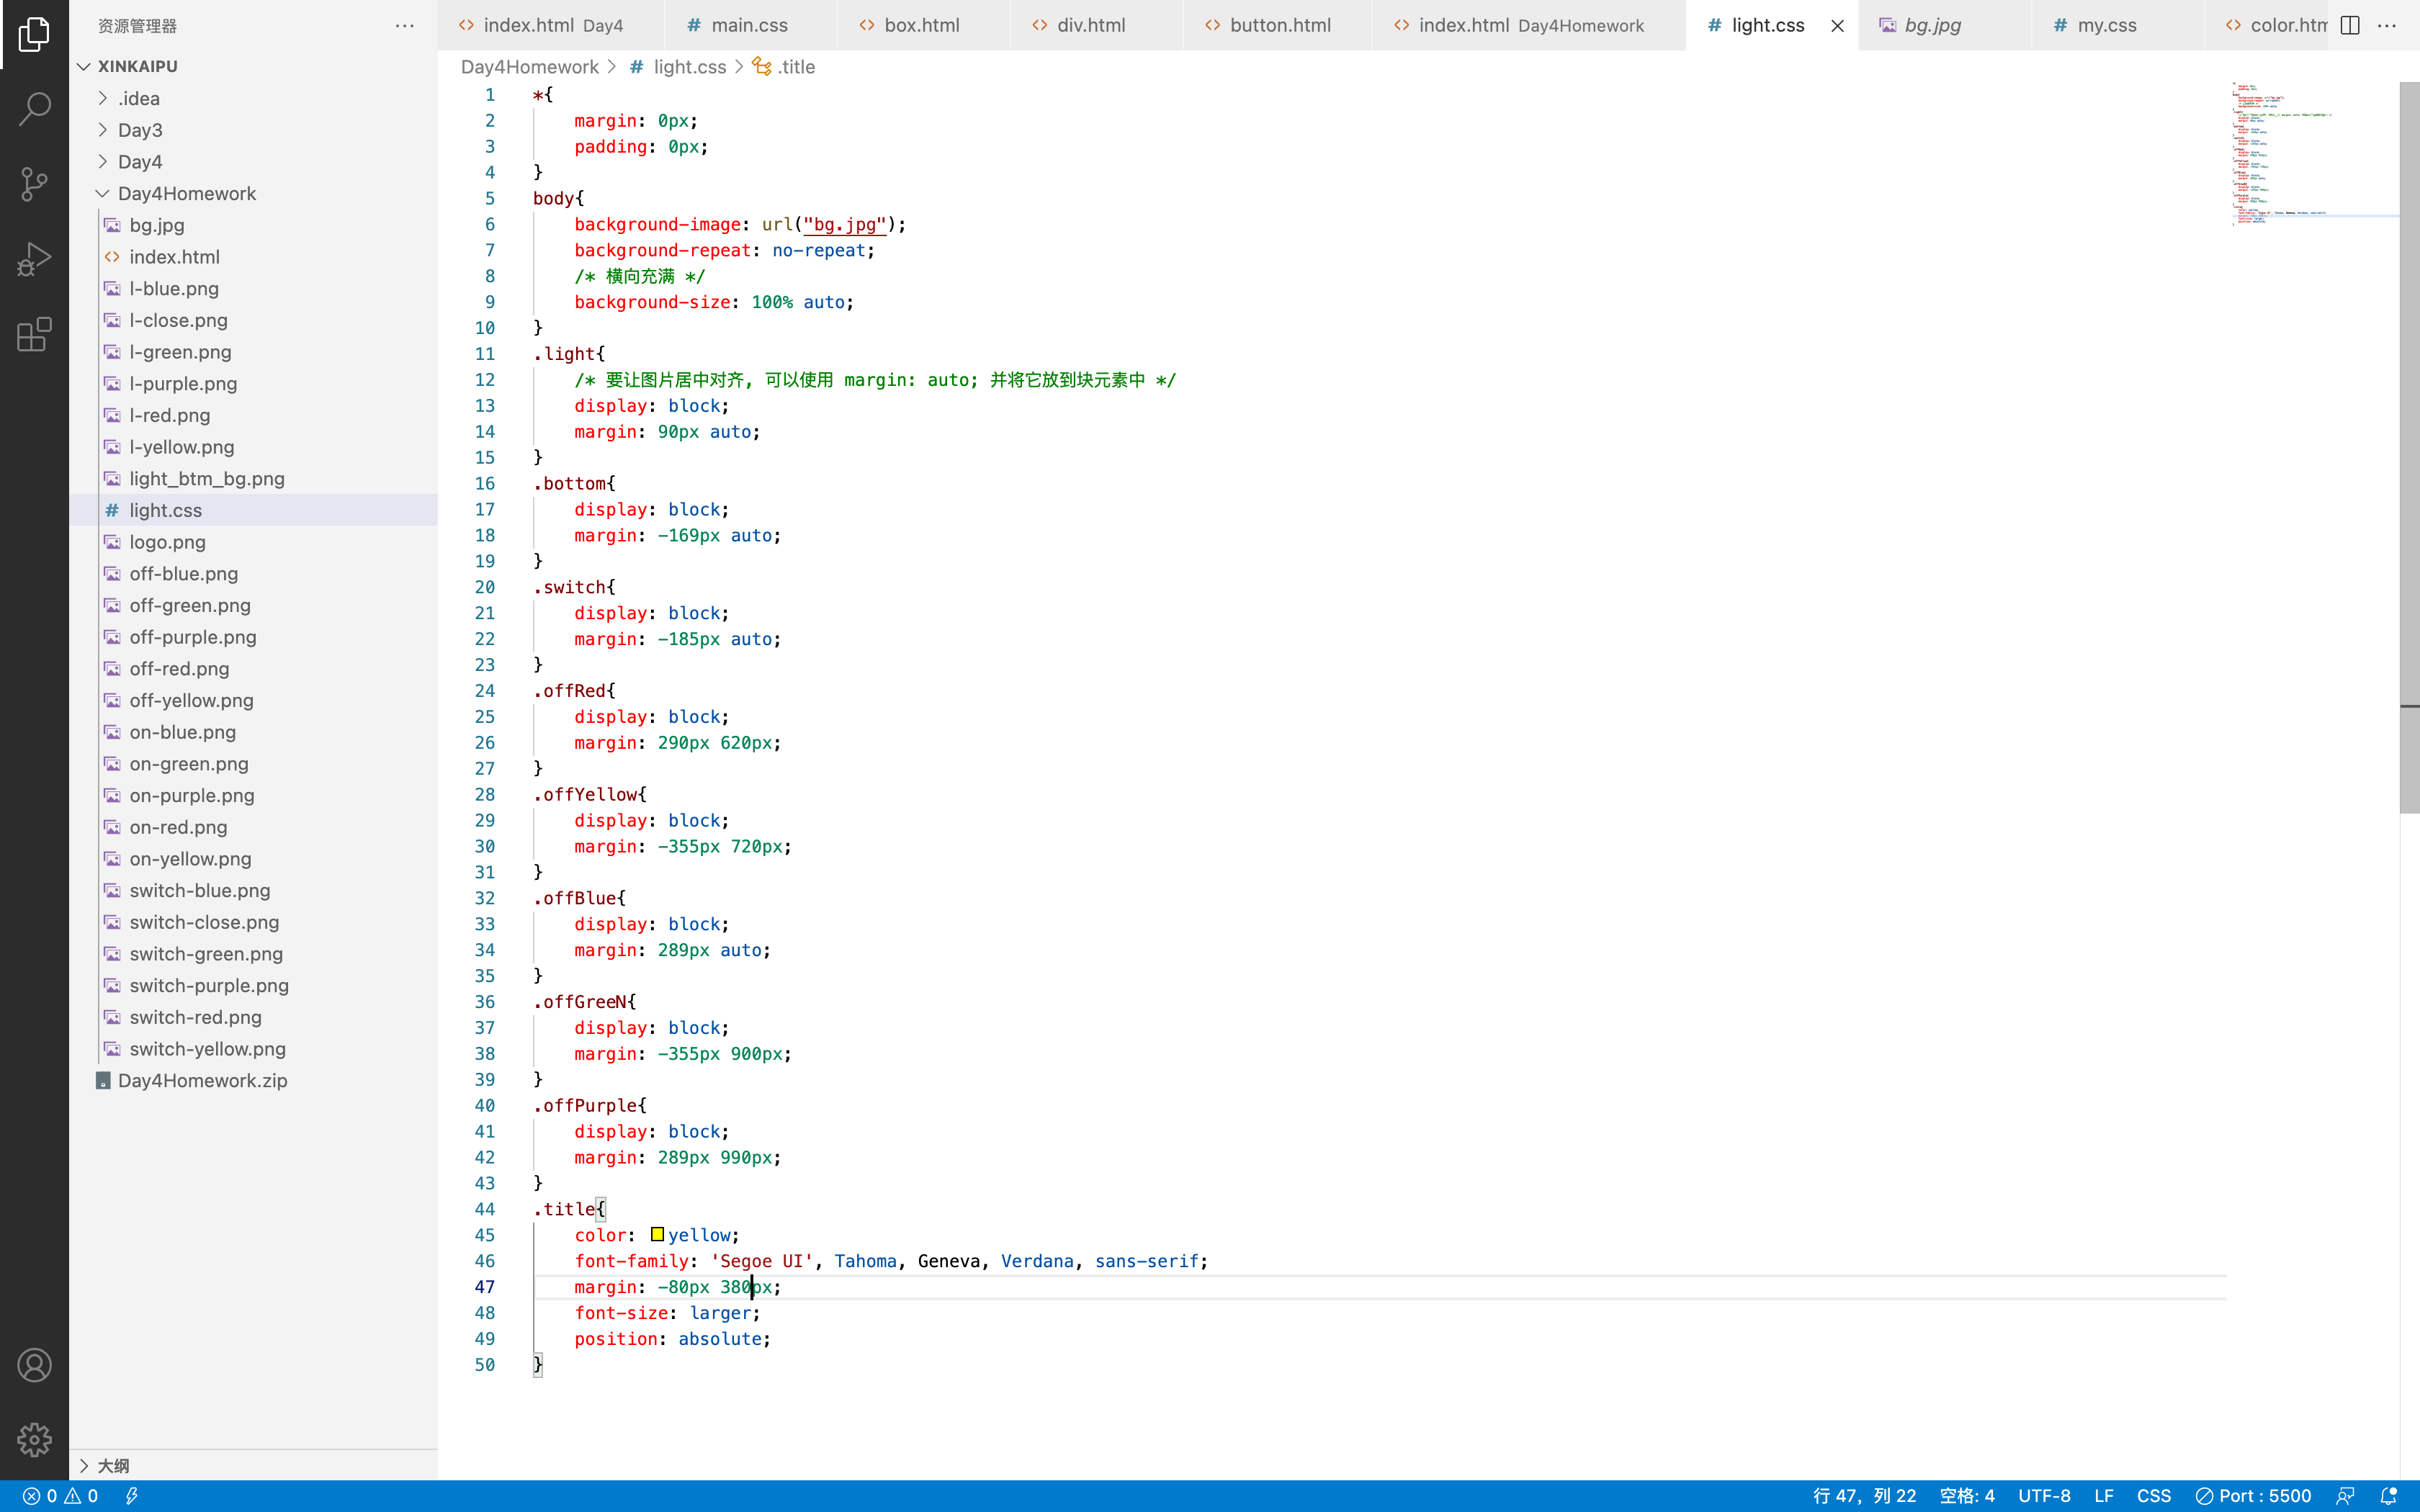The width and height of the screenshot is (2420, 1512).
Task: Split the editor to the right
Action: (2351, 25)
